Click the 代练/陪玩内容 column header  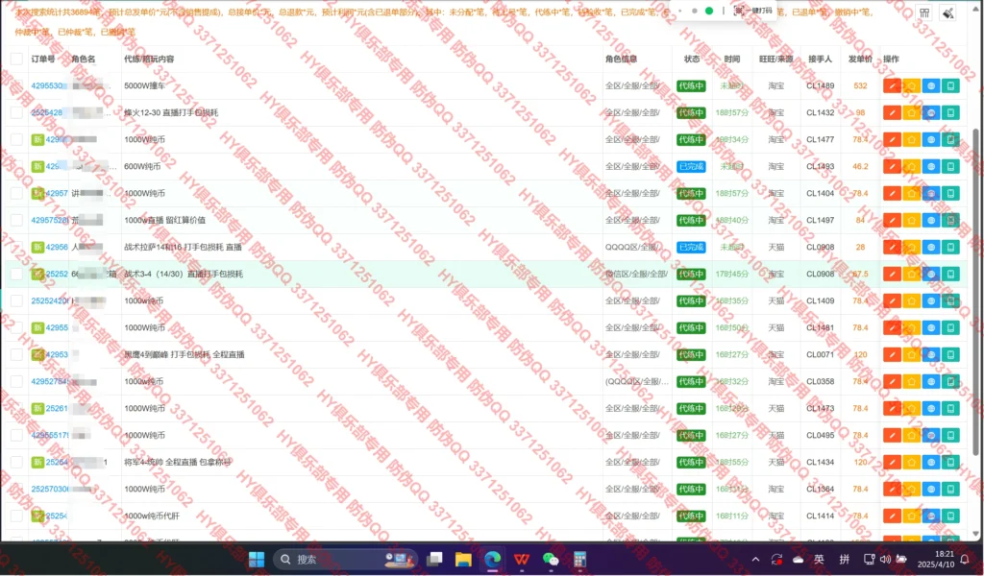(149, 59)
